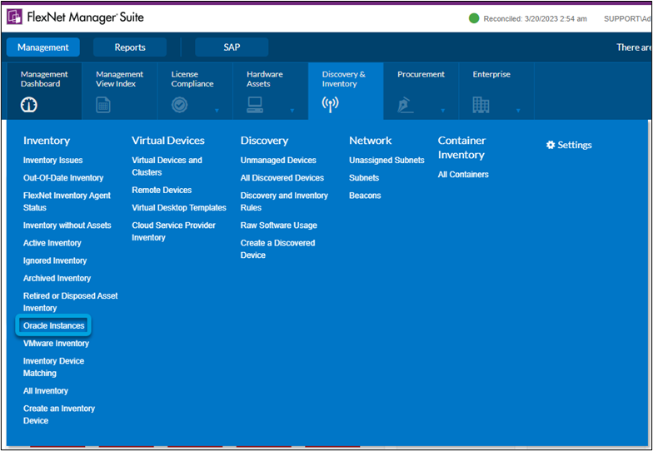653x451 pixels.
Task: Click the License Compliance checkmark icon
Action: [180, 105]
